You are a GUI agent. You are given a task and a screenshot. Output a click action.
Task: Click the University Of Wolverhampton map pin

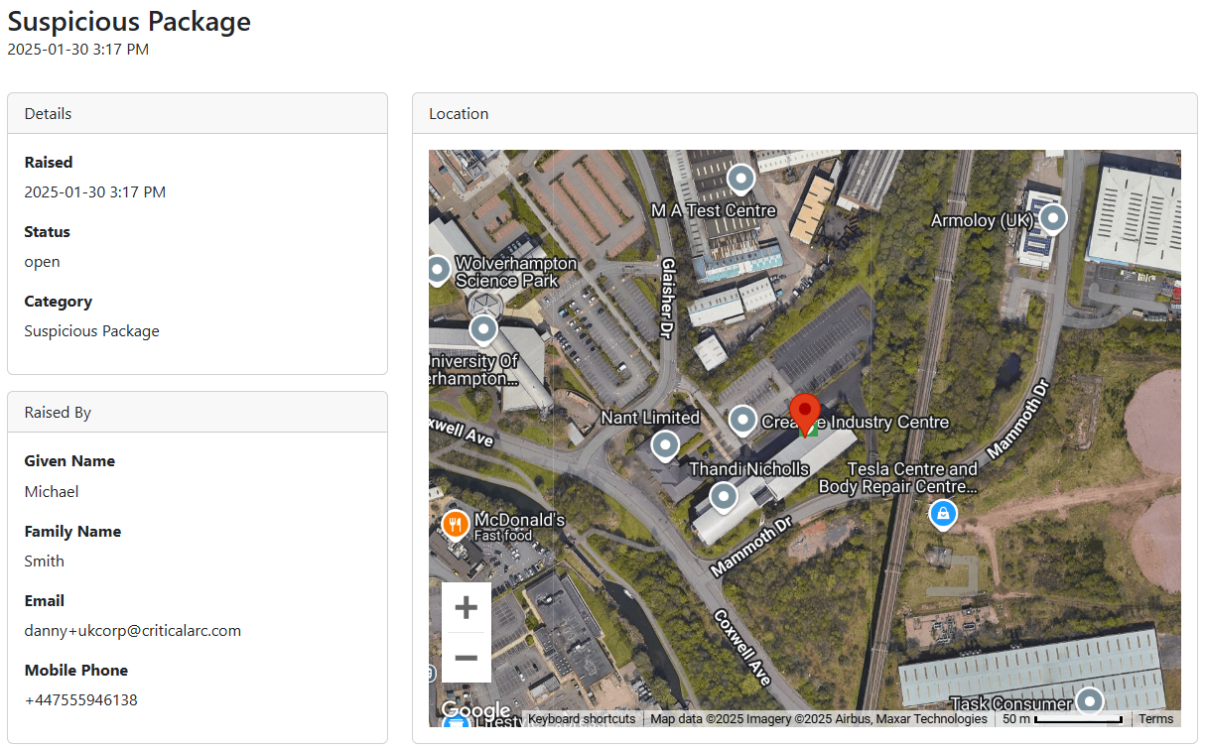(483, 329)
